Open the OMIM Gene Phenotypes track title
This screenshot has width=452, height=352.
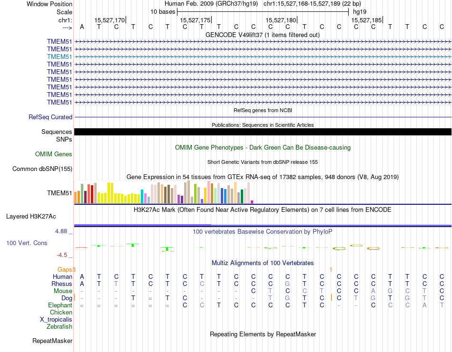pyautogui.click(x=263, y=148)
